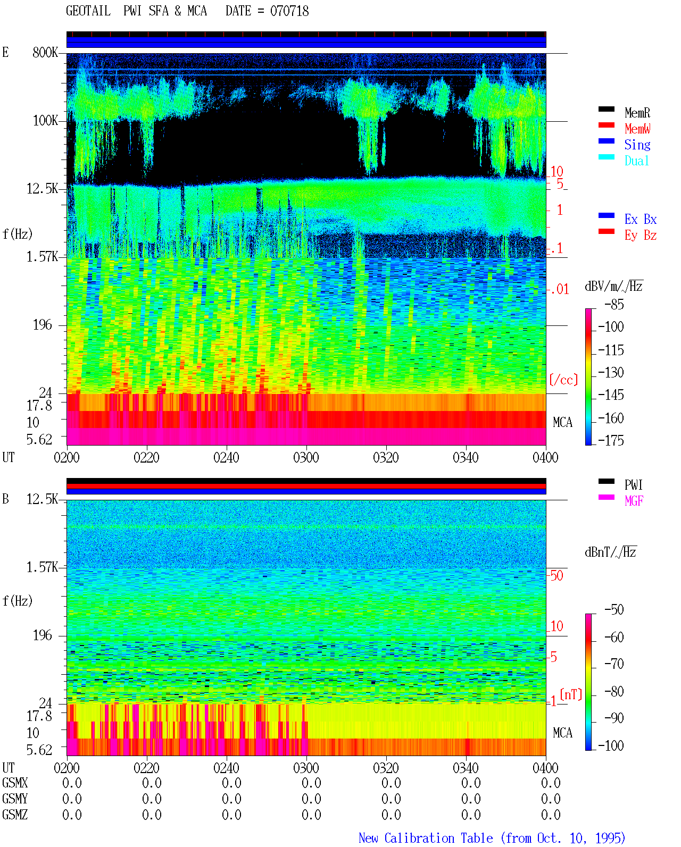Click the red .01 density scale mark
The height and width of the screenshot is (847, 681).
pos(560,290)
